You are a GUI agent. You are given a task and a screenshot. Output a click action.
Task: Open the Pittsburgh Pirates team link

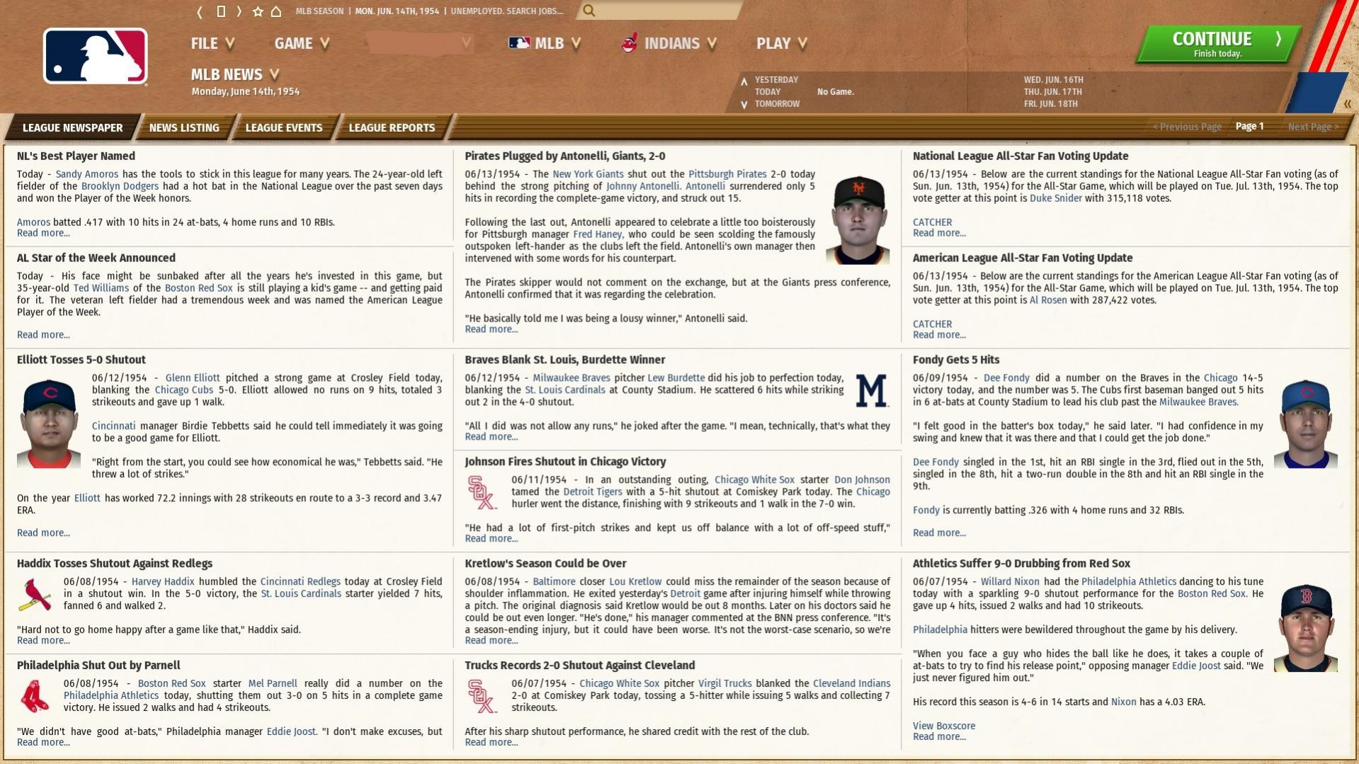click(727, 174)
